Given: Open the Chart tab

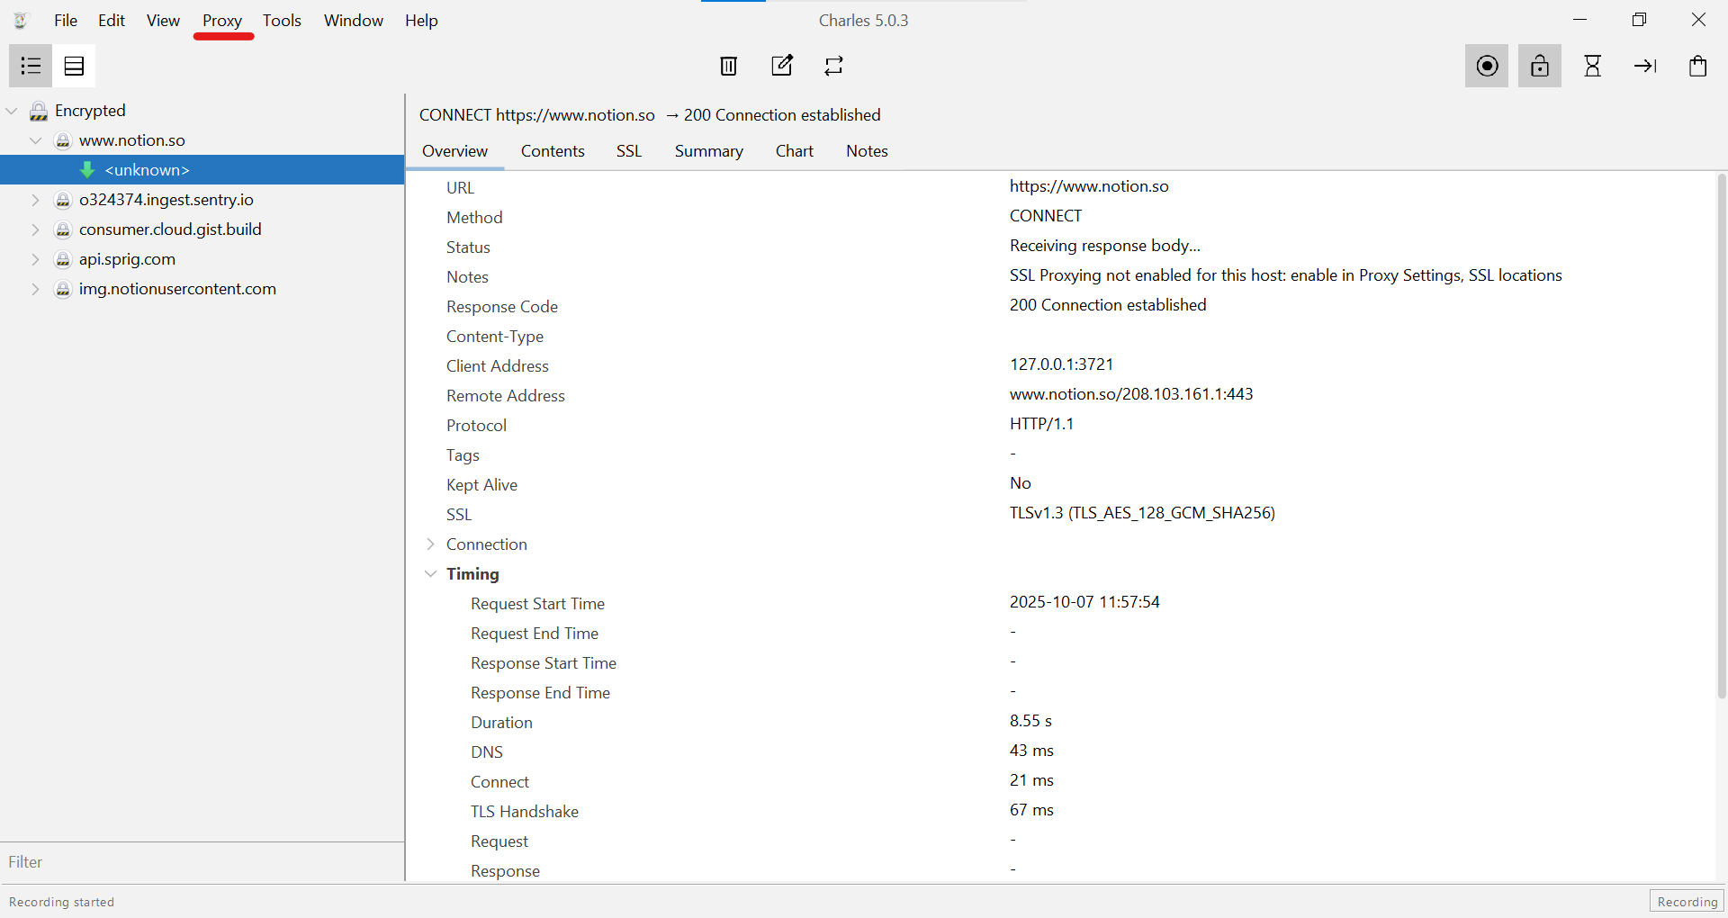Looking at the screenshot, I should [794, 151].
